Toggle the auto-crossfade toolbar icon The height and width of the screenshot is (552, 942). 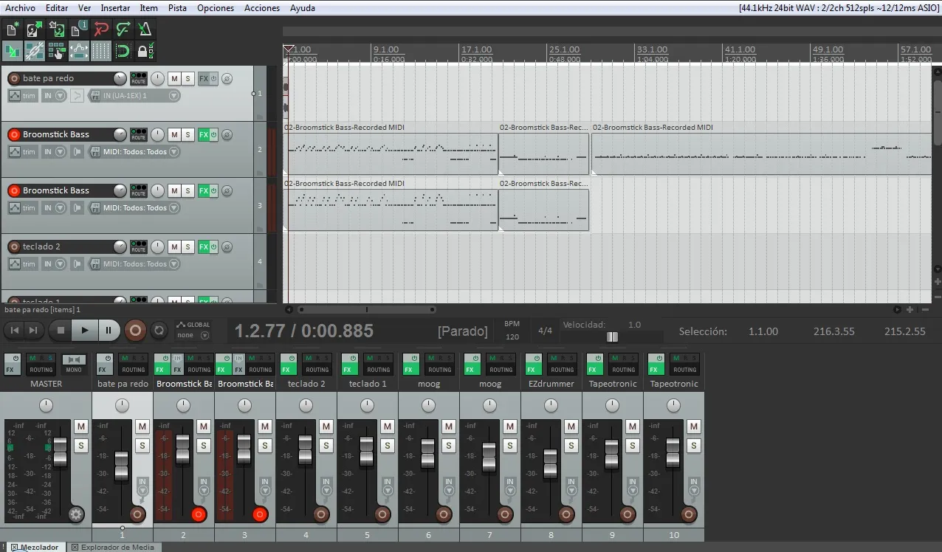click(12, 51)
